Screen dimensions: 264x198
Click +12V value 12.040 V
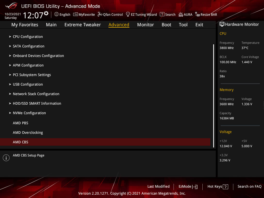click(226, 146)
